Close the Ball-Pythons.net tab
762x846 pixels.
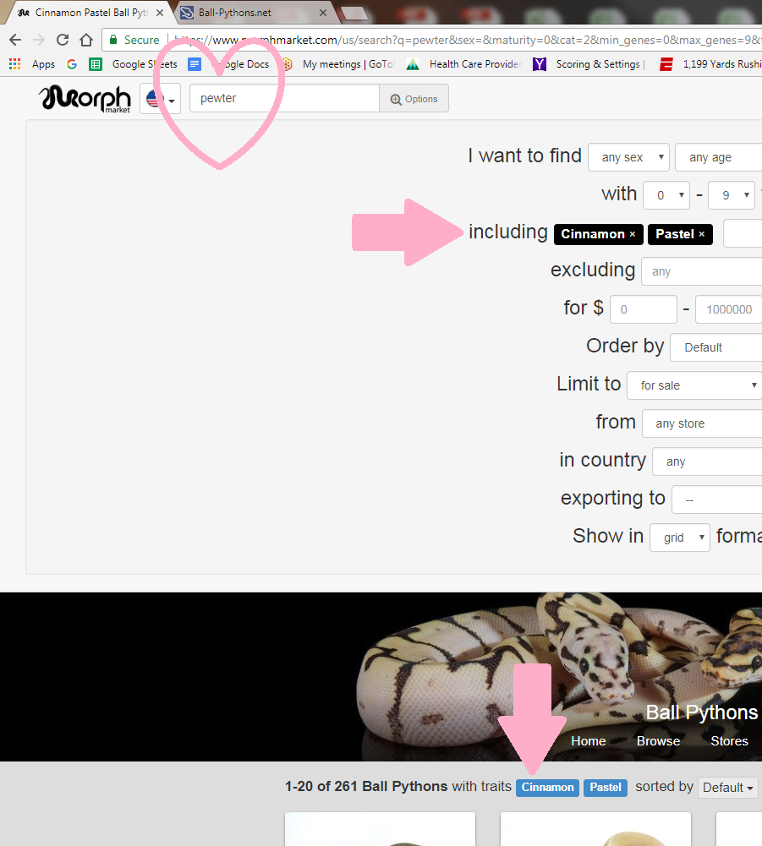point(323,14)
